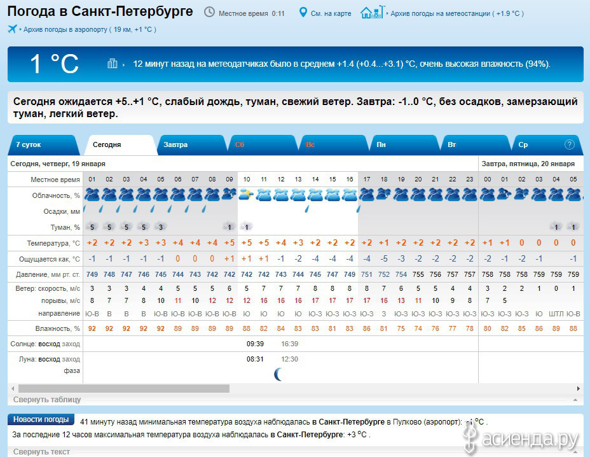
Task: Click the moonset time 12:30
Action: pyautogui.click(x=289, y=359)
